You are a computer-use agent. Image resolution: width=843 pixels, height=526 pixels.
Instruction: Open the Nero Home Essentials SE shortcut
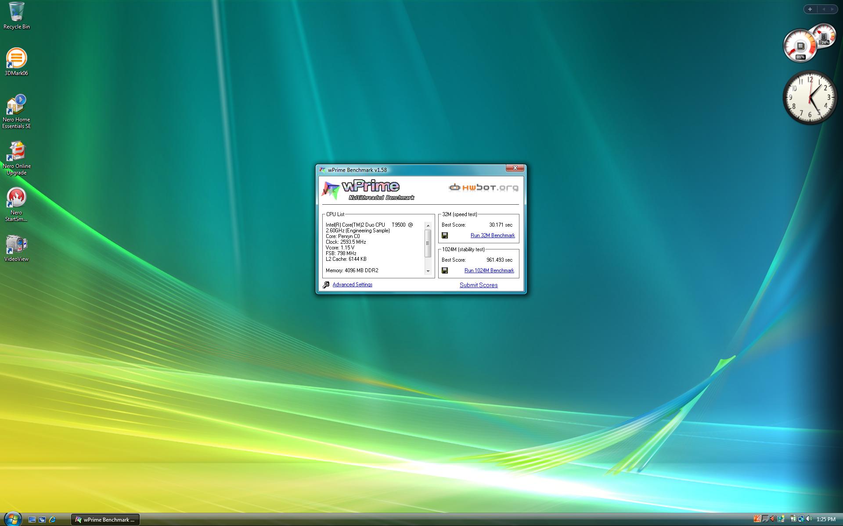(16, 112)
